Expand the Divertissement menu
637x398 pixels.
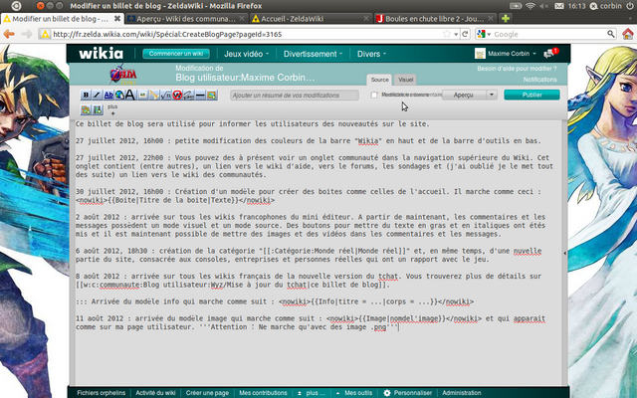click(x=313, y=54)
